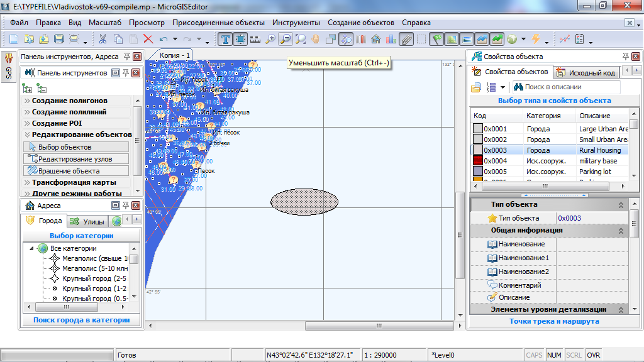Viewport: 644px width, 362px height.
Task: Toggle the text labels T button
Action: 226,39
